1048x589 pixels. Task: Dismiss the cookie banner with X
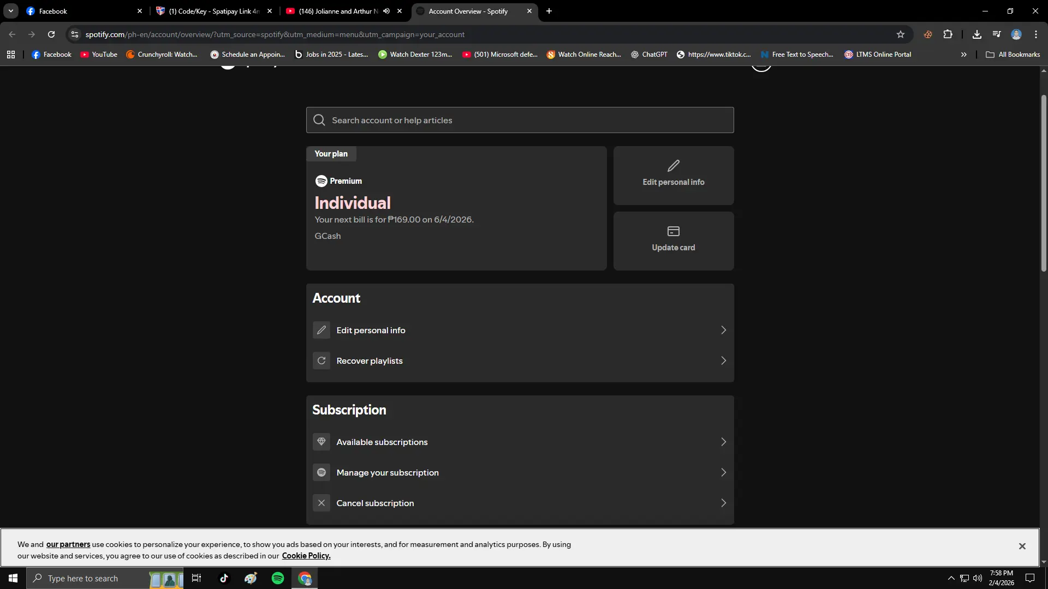[1022, 546]
